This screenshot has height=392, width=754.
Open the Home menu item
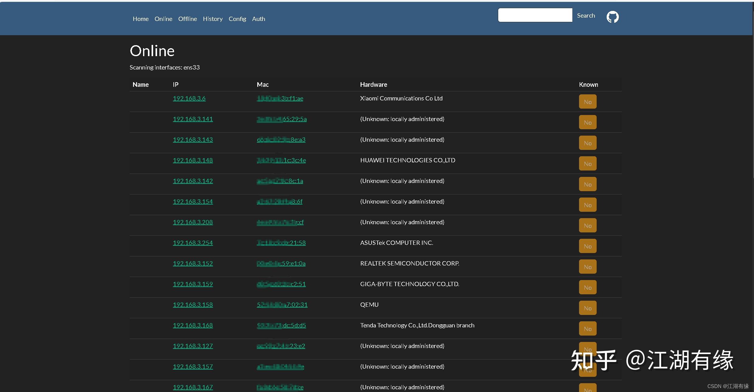click(140, 19)
